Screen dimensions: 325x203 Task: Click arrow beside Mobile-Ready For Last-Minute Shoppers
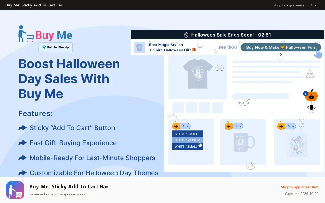(x=22, y=158)
